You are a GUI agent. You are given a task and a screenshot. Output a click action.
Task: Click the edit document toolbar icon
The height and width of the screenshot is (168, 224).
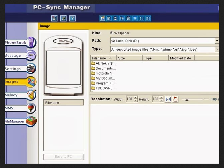tap(109, 18)
